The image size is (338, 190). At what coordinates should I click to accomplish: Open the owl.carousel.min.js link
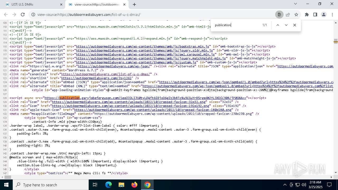pyautogui.click(x=145, y=54)
